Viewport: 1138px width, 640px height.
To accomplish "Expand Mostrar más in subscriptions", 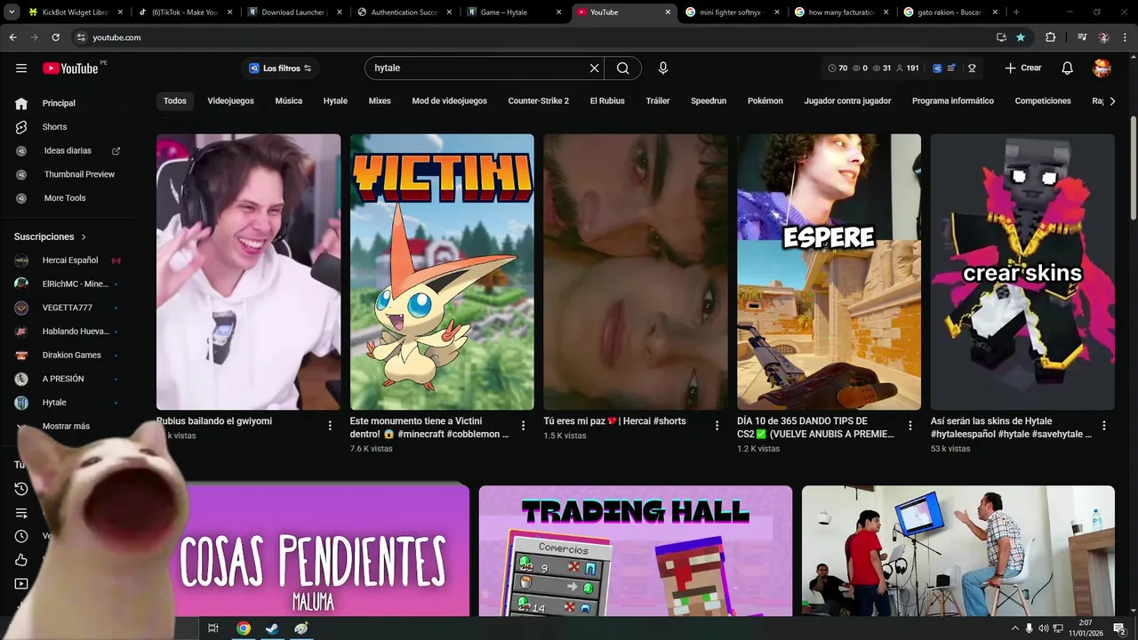I will pos(66,426).
